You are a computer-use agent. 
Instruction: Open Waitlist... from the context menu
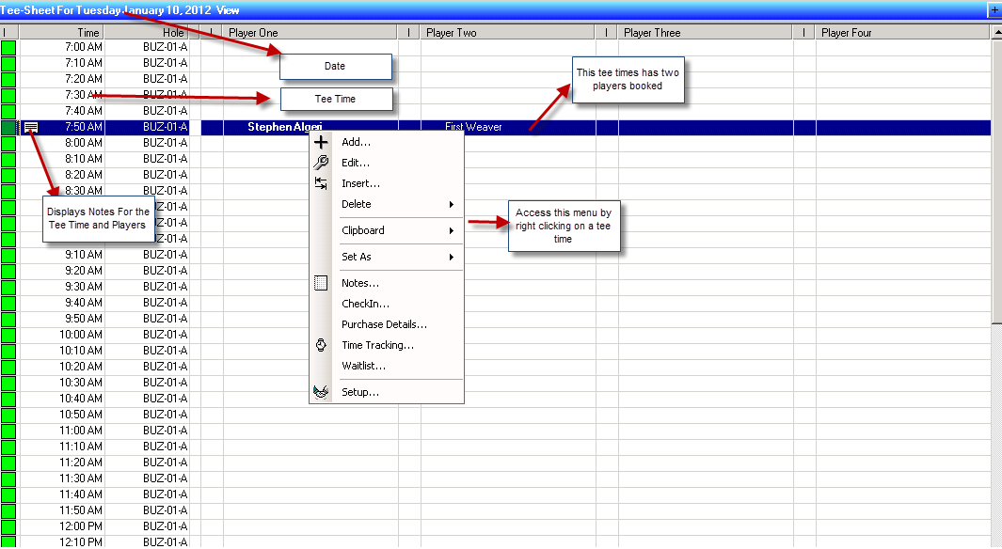(x=363, y=366)
